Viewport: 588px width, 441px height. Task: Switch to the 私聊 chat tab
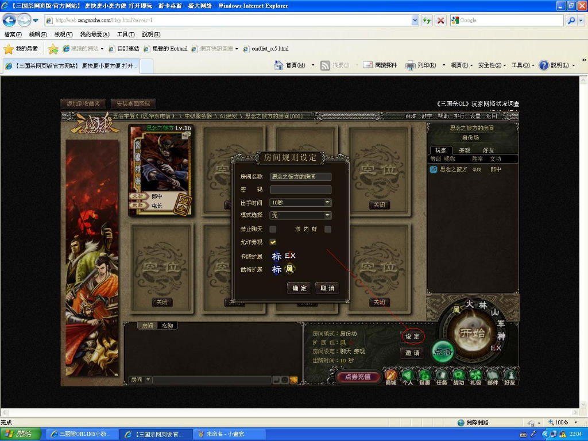167,326
